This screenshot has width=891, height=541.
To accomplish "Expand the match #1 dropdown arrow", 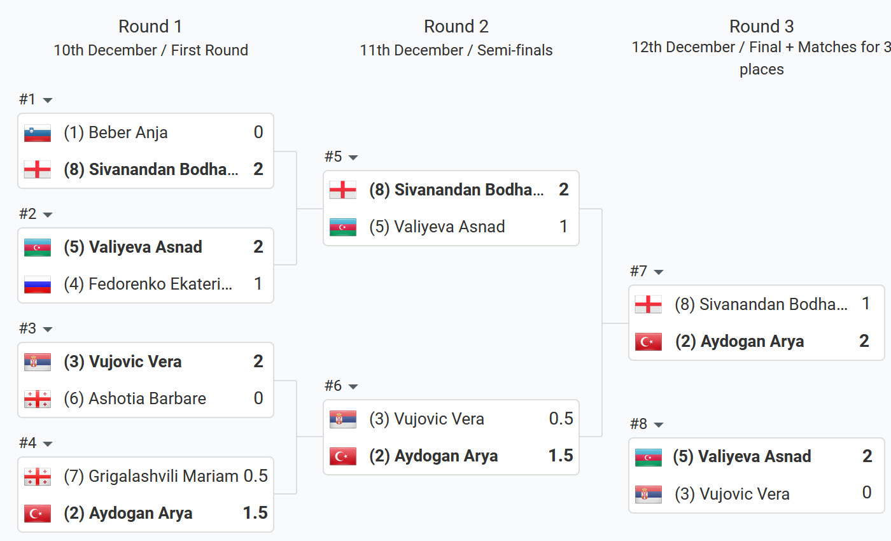I will click(47, 101).
